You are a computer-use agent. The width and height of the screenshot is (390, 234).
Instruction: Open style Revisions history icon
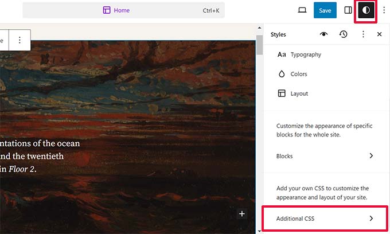pyautogui.click(x=343, y=34)
